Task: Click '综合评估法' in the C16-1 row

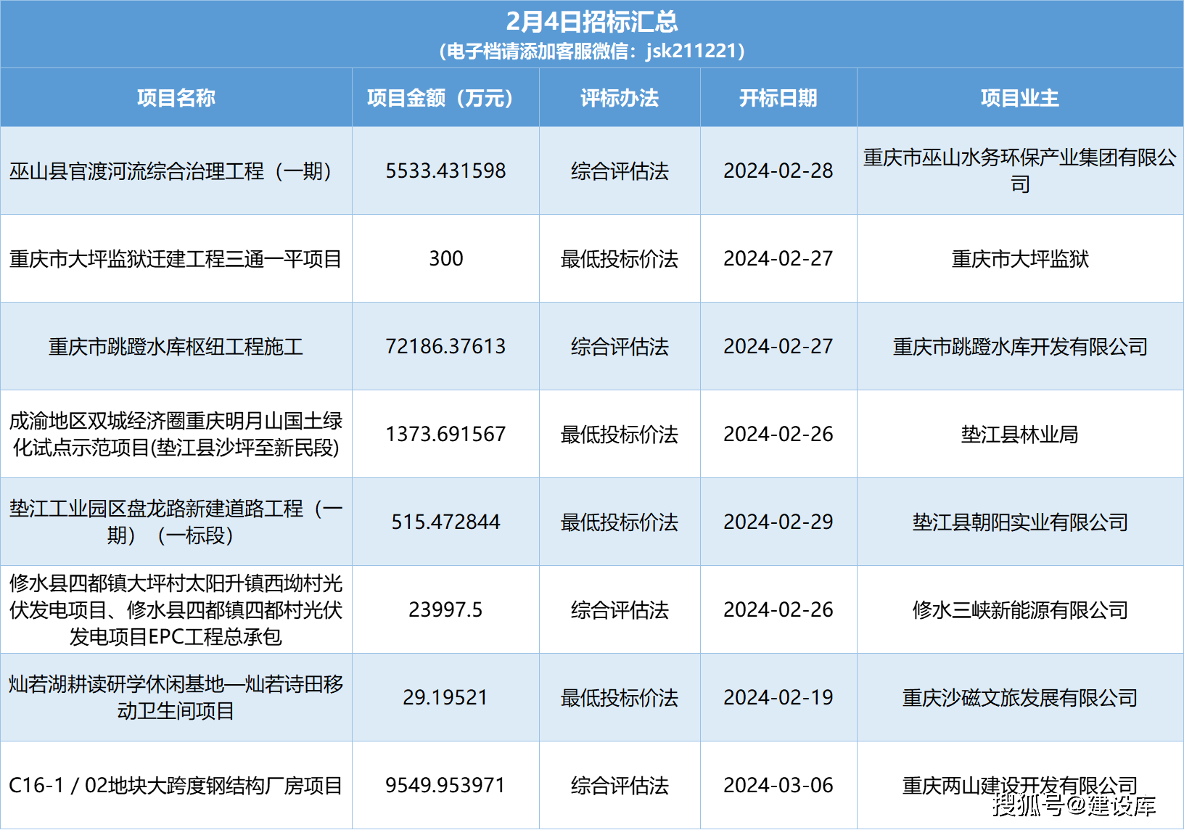Action: pyautogui.click(x=620, y=786)
